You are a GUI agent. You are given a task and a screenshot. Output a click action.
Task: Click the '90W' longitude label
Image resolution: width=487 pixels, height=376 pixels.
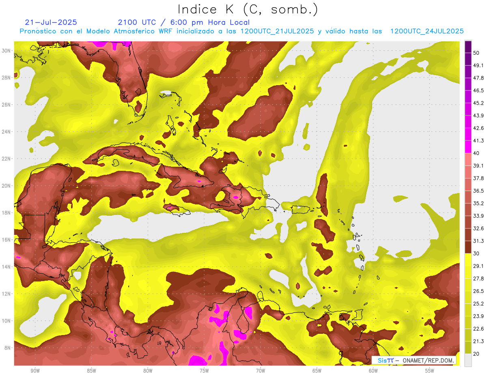[x=35, y=371]
